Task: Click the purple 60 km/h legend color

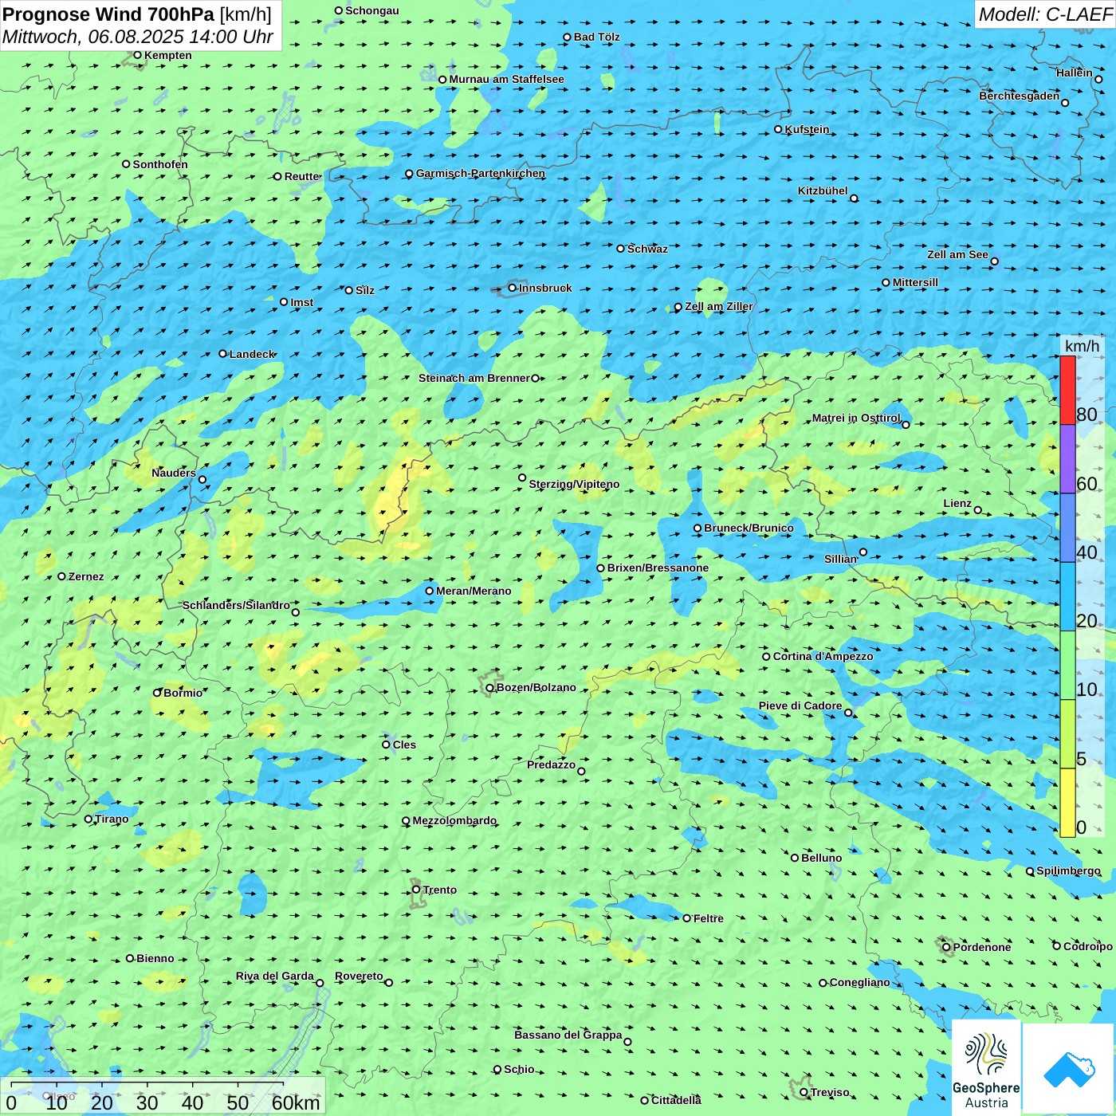Action: coord(1067,459)
